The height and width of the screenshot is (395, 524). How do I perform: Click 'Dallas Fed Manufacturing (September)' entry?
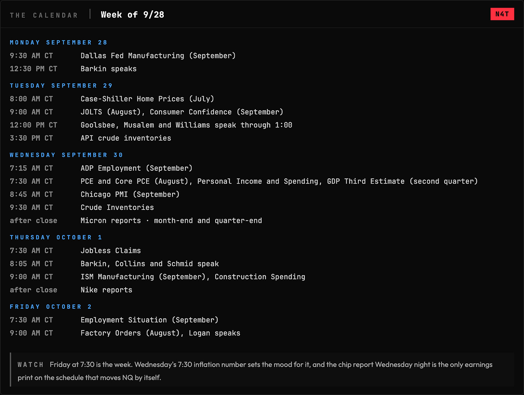(158, 56)
